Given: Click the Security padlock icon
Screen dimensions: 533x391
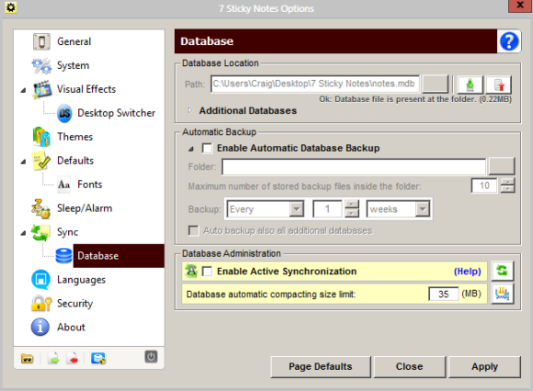Looking at the screenshot, I should tap(41, 304).
